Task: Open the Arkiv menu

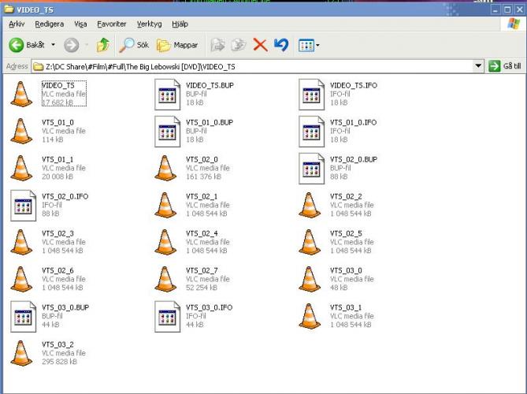Action: click(x=17, y=24)
